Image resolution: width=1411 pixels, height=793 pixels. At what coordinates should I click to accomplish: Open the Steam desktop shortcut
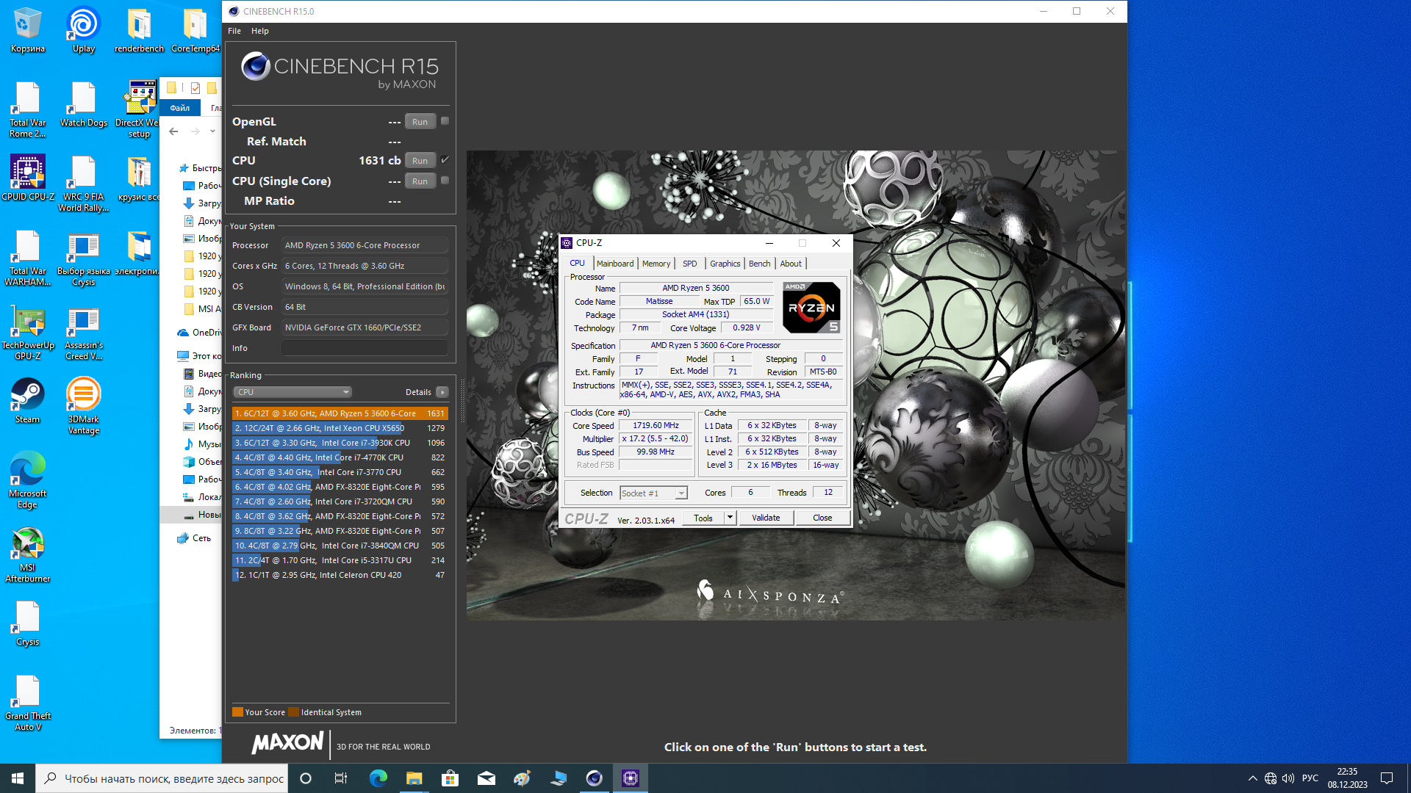tap(27, 400)
